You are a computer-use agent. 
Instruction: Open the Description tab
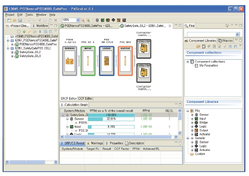(x=135, y=143)
